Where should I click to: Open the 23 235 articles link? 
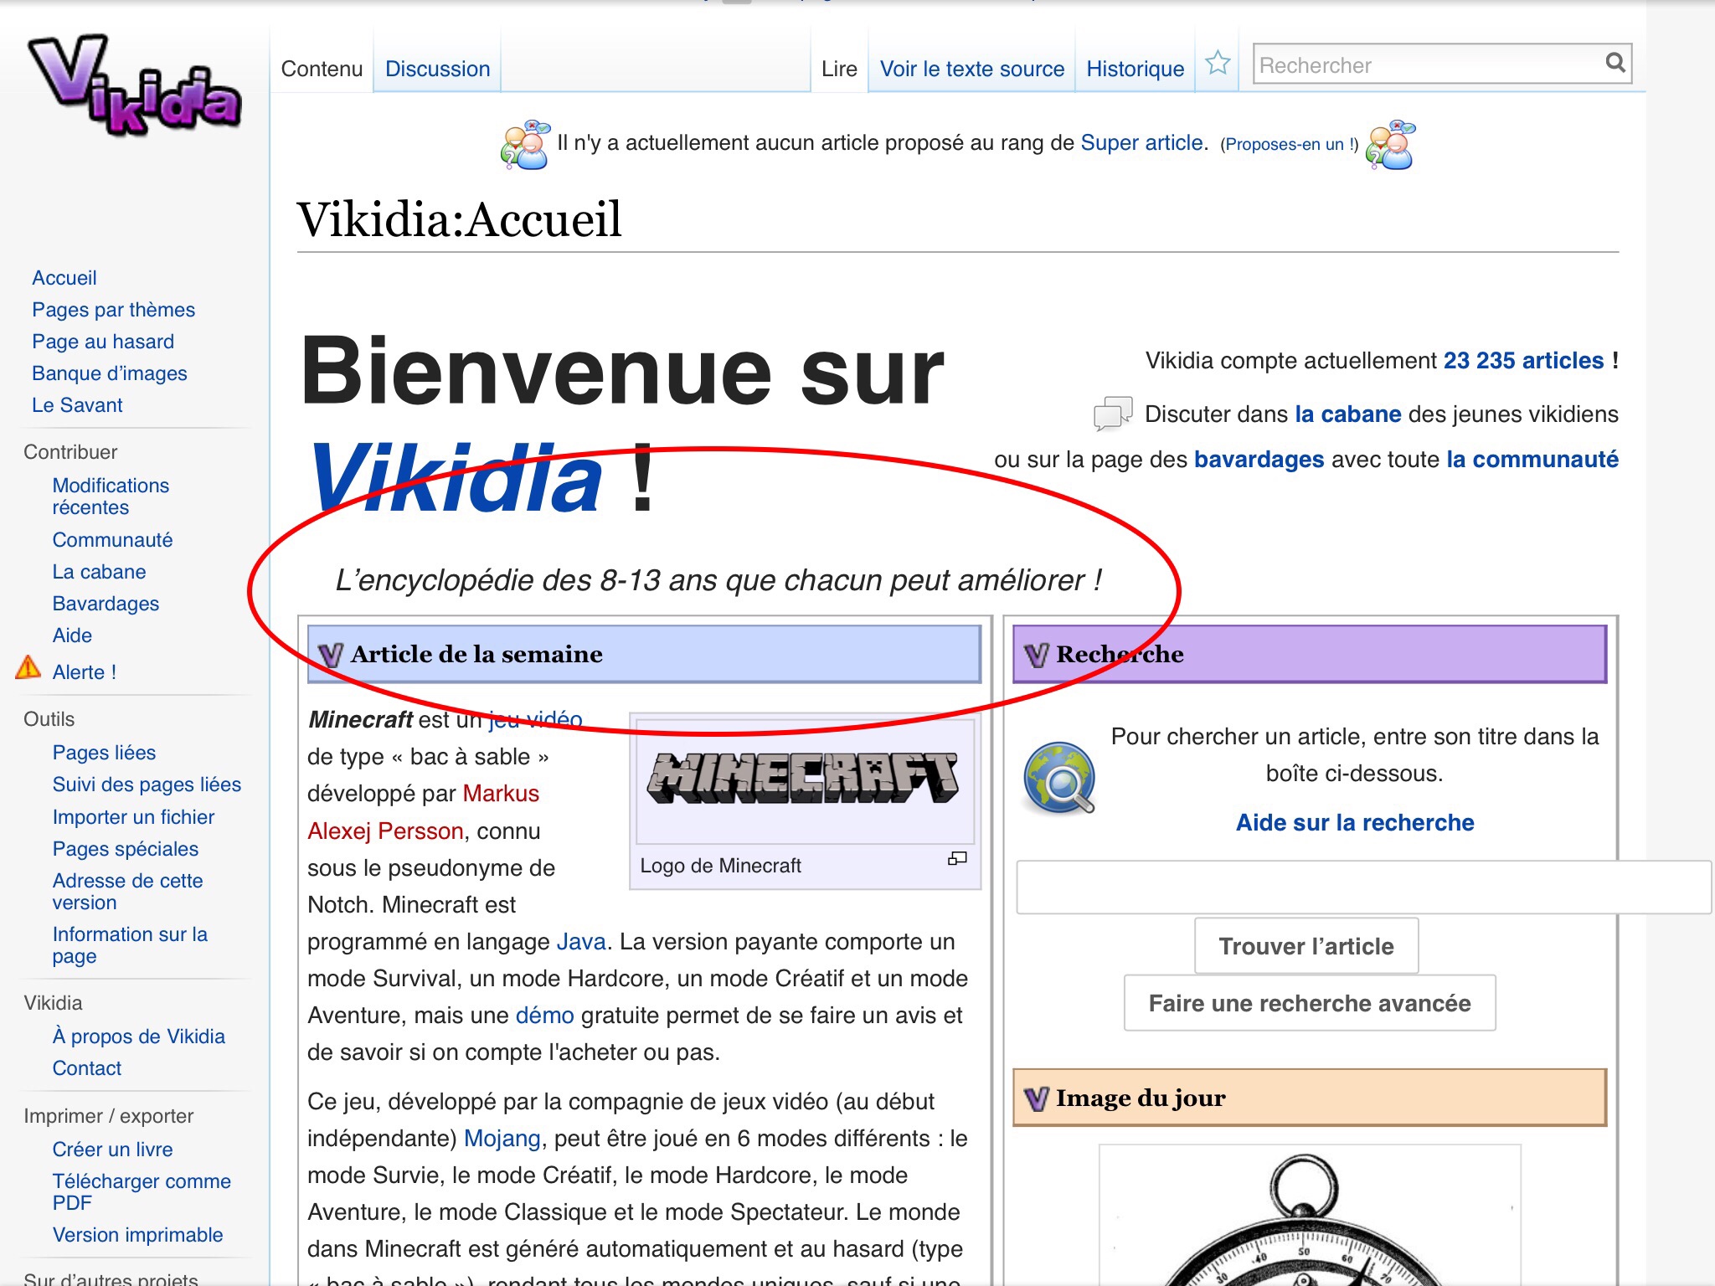(x=1522, y=361)
